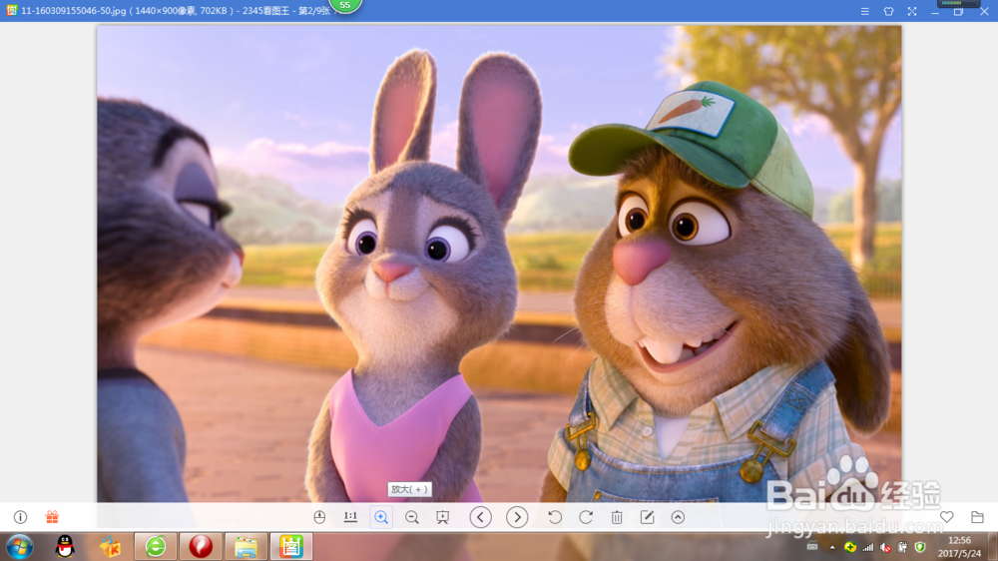Show image at 1:1 actual size
The width and height of the screenshot is (998, 561).
[x=350, y=517]
